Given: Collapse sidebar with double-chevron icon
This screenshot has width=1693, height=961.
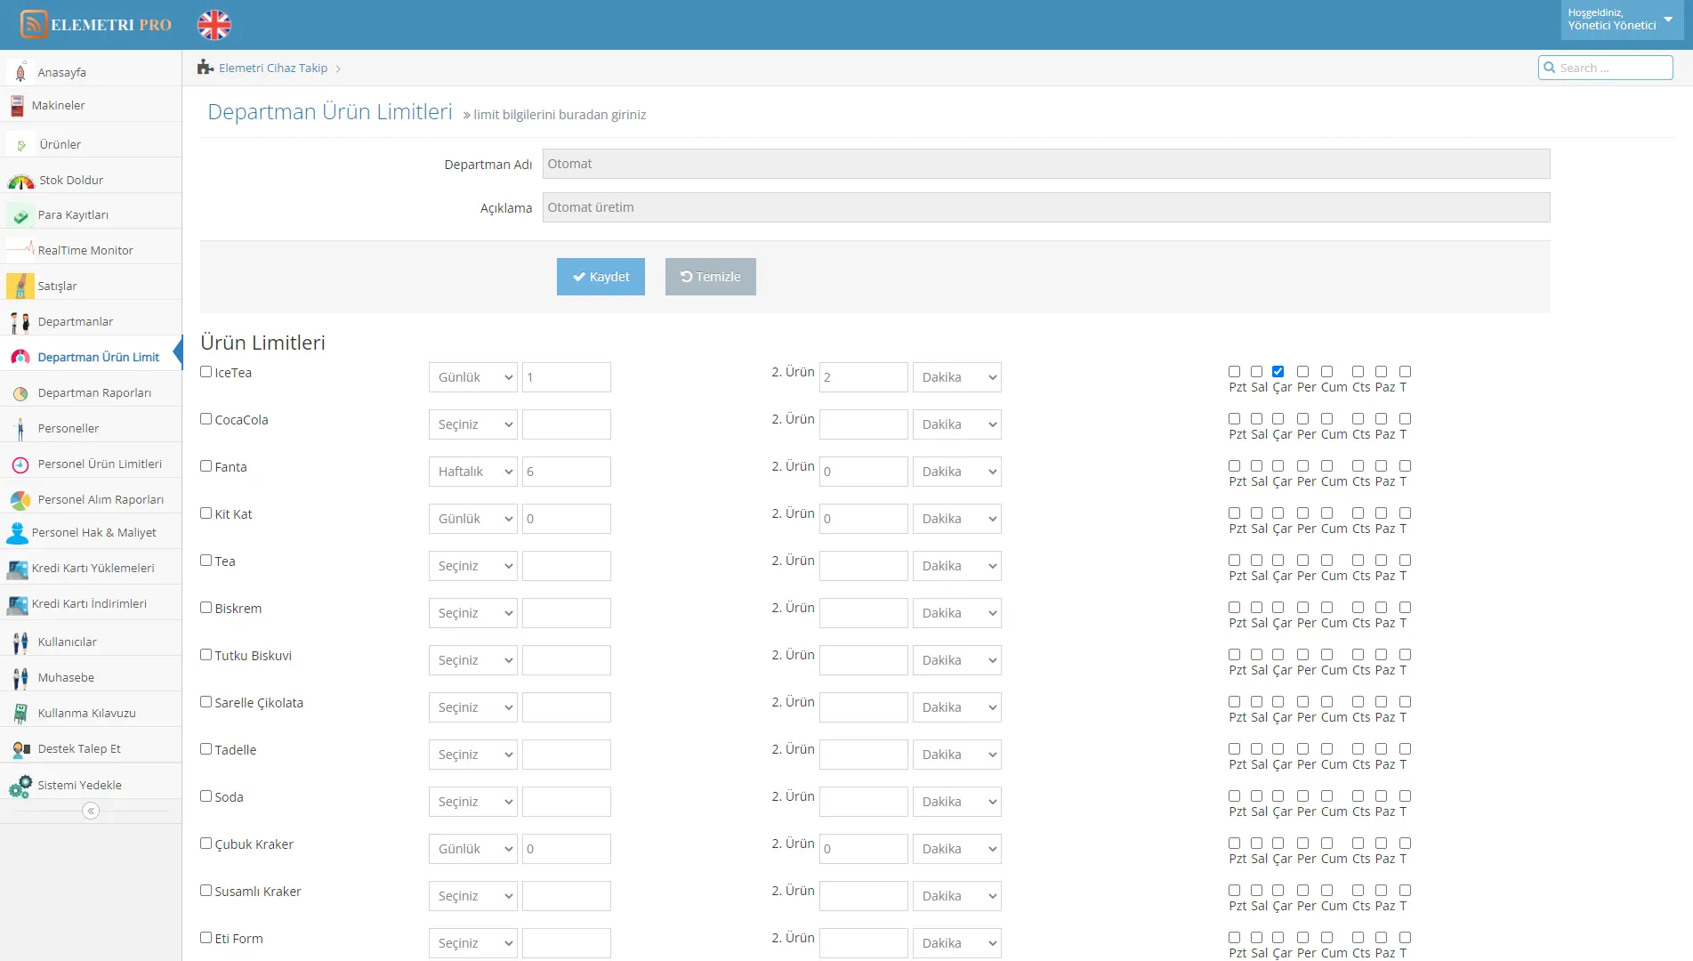Looking at the screenshot, I should point(91,811).
